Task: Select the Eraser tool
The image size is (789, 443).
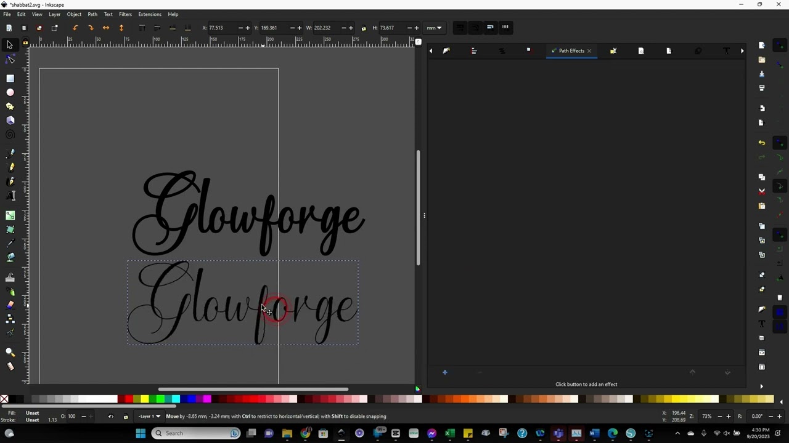Action: [x=10, y=305]
